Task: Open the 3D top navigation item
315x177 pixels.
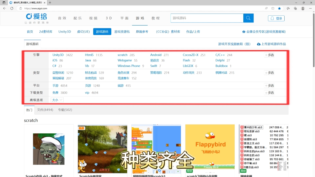Action: click(109, 18)
